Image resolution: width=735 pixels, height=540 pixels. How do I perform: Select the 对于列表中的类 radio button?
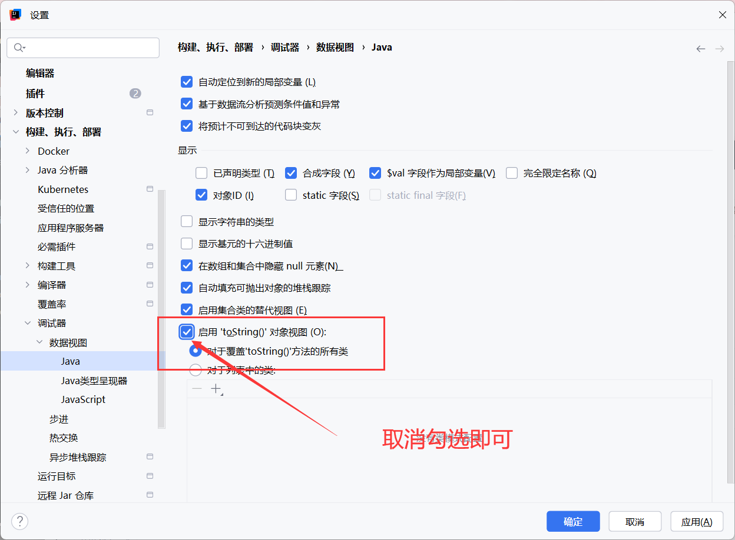[195, 370]
